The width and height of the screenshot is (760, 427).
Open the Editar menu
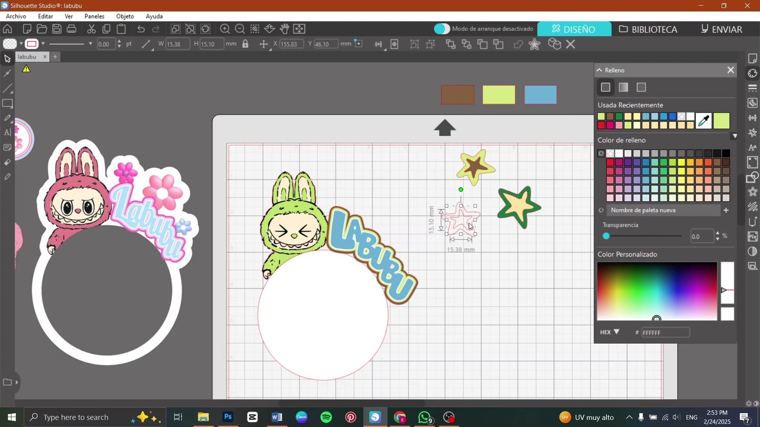(46, 16)
